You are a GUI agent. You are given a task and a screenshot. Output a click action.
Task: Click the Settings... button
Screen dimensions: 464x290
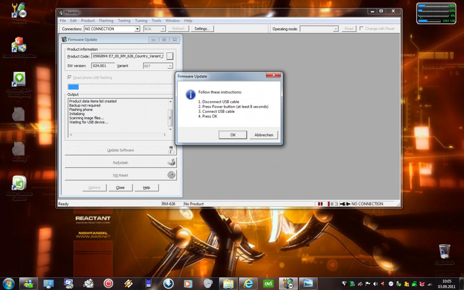(x=202, y=29)
